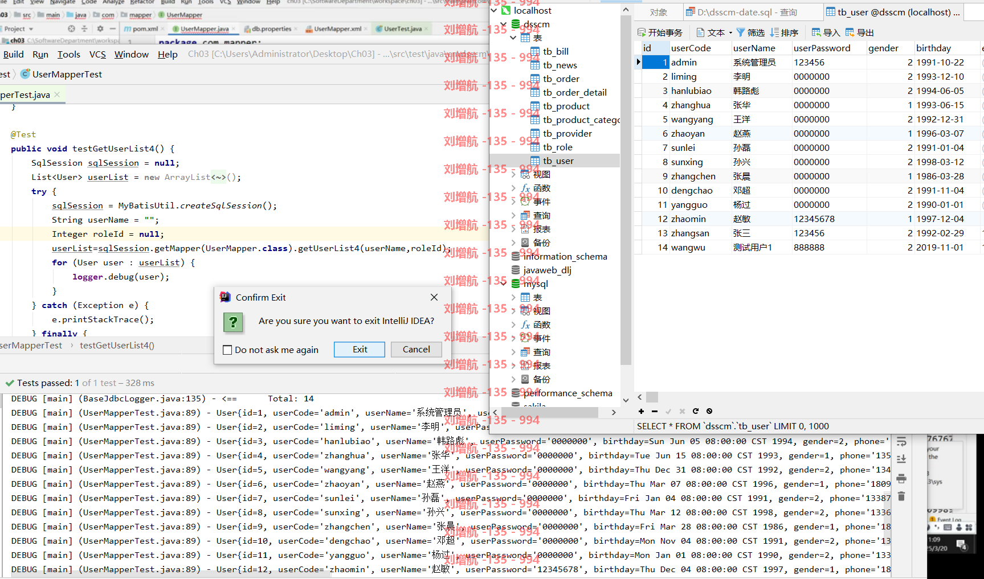Switch to the 对象 objects tab in Navicat
Image resolution: width=984 pixels, height=579 pixels.
click(659, 12)
